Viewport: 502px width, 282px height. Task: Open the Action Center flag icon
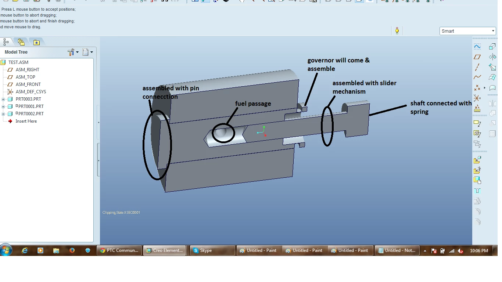point(434,251)
